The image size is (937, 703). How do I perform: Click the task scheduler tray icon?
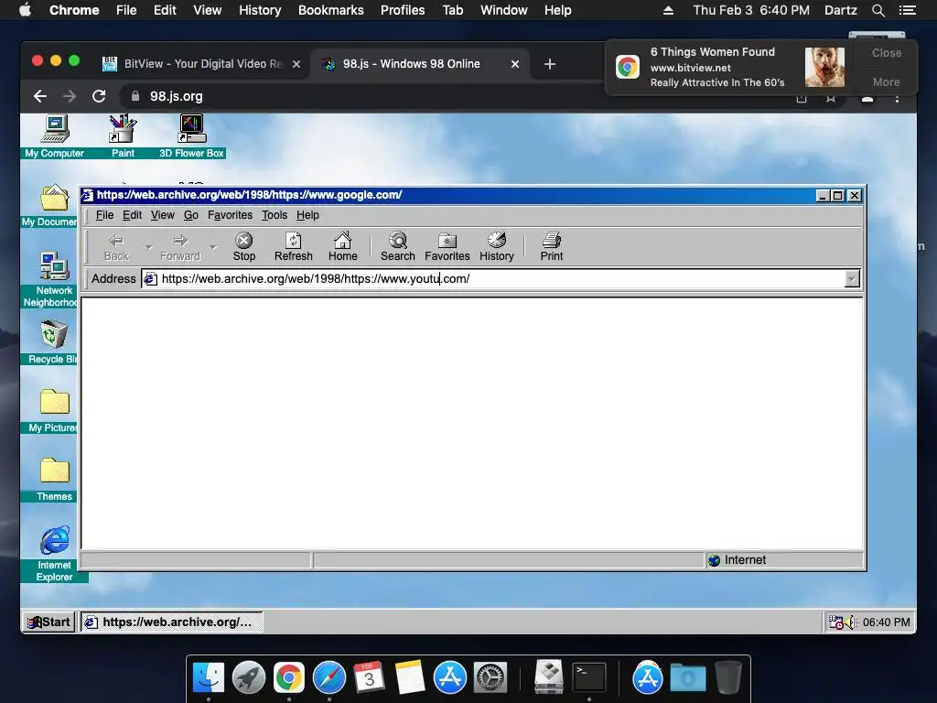pyautogui.click(x=836, y=622)
